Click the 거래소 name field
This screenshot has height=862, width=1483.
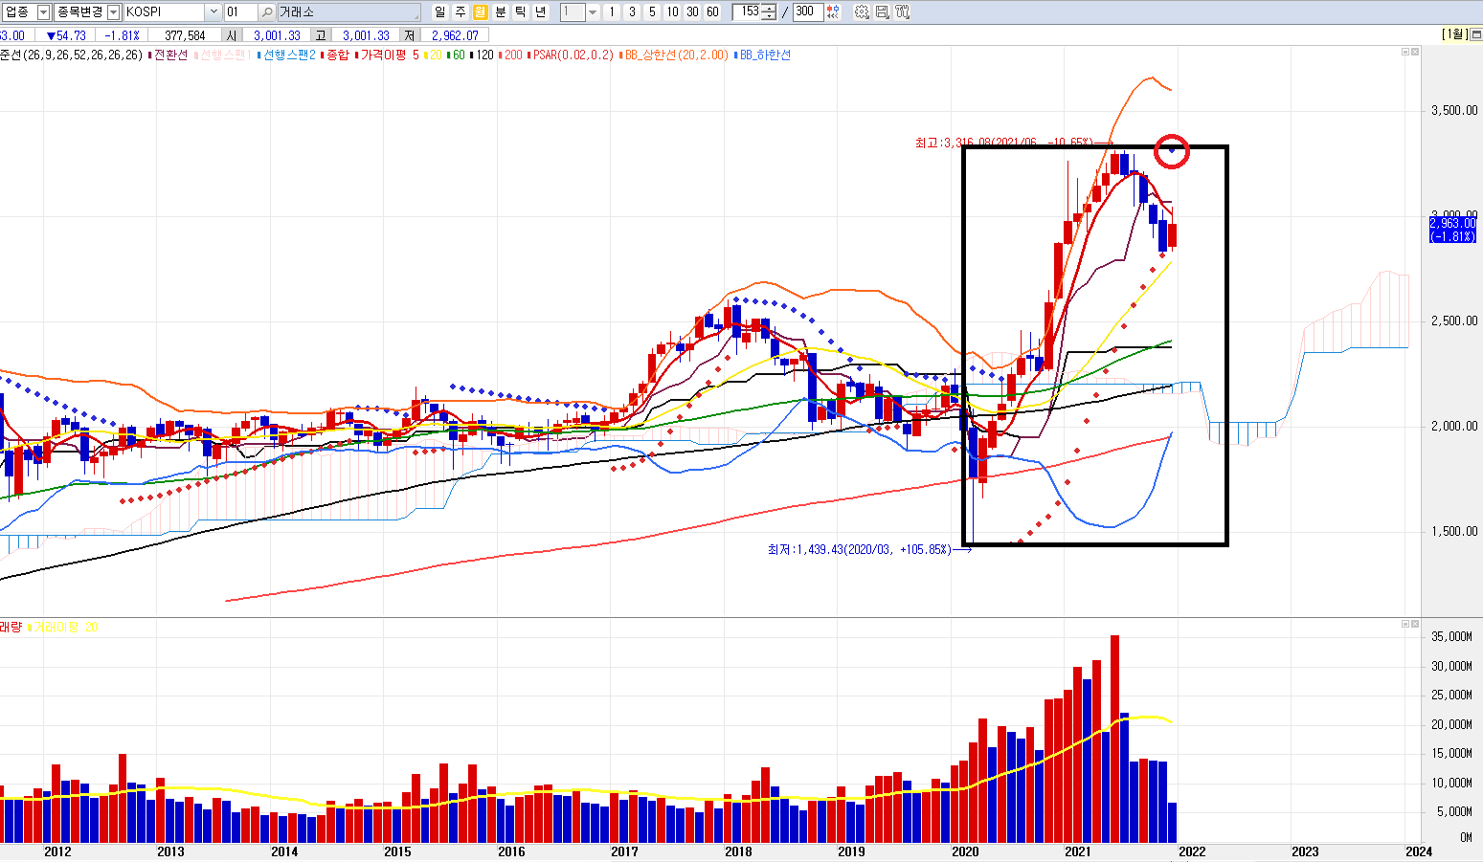348,12
